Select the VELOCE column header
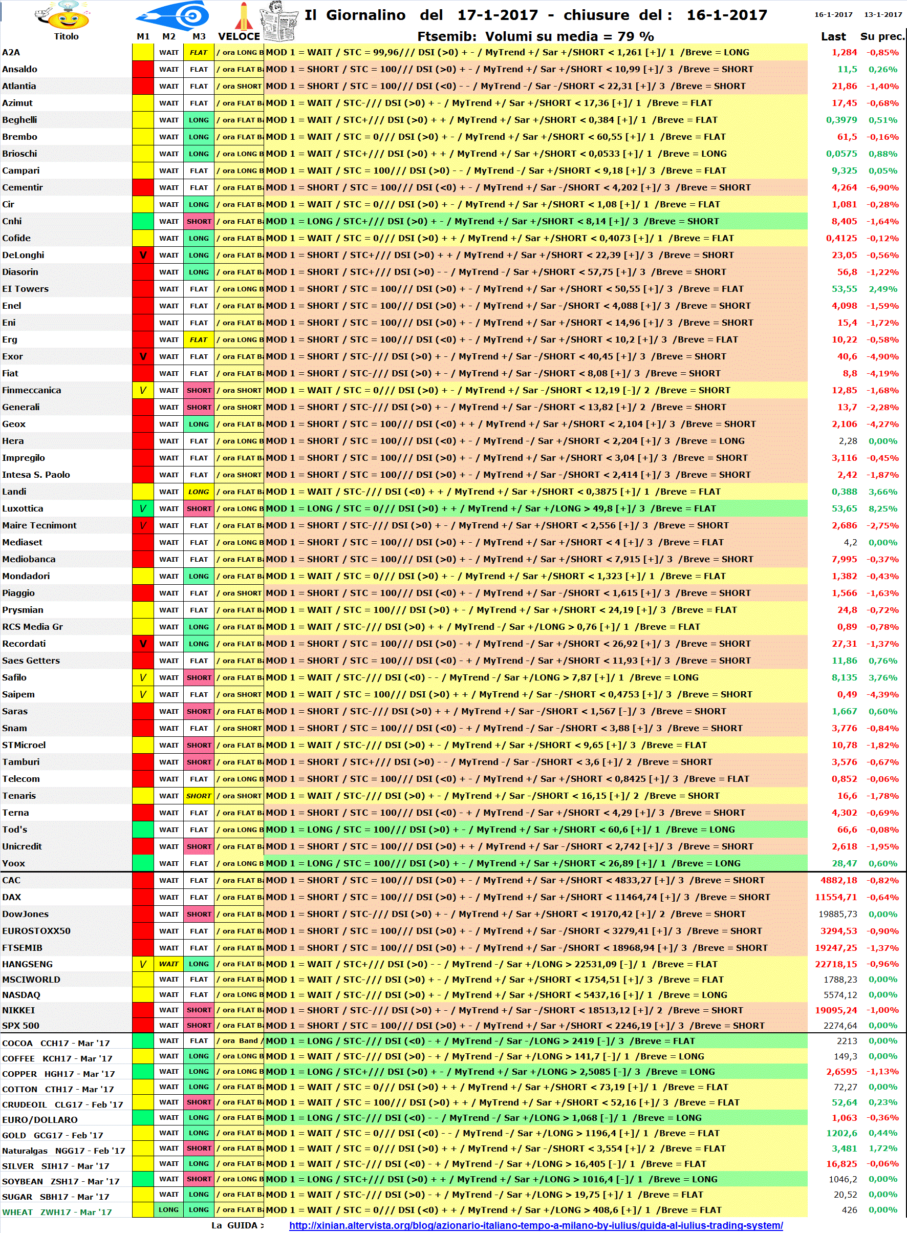The image size is (907, 1233). tap(239, 36)
